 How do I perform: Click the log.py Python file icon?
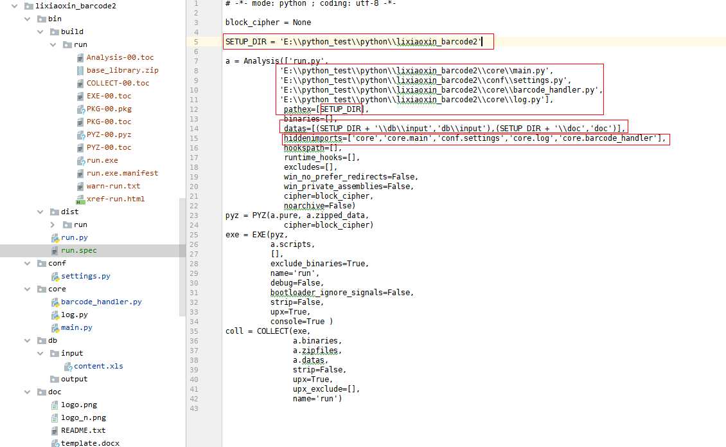point(55,315)
